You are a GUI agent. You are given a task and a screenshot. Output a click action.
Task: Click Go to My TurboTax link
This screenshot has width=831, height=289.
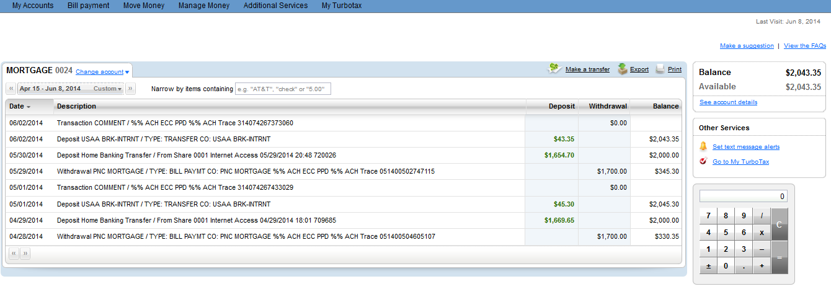pos(740,162)
